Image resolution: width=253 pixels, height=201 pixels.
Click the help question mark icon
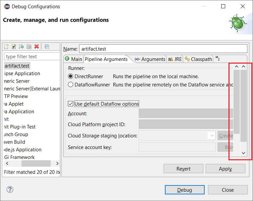click(10, 190)
